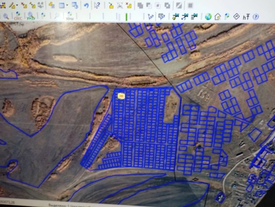Click the speech callout question icon
This screenshot has width=275, height=207.
click(x=162, y=17)
